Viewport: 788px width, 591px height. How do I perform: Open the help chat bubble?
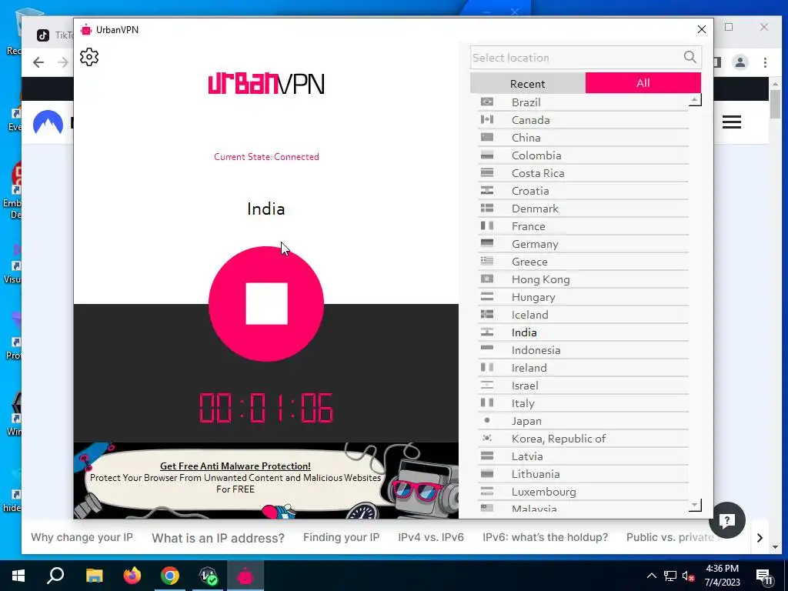click(726, 520)
